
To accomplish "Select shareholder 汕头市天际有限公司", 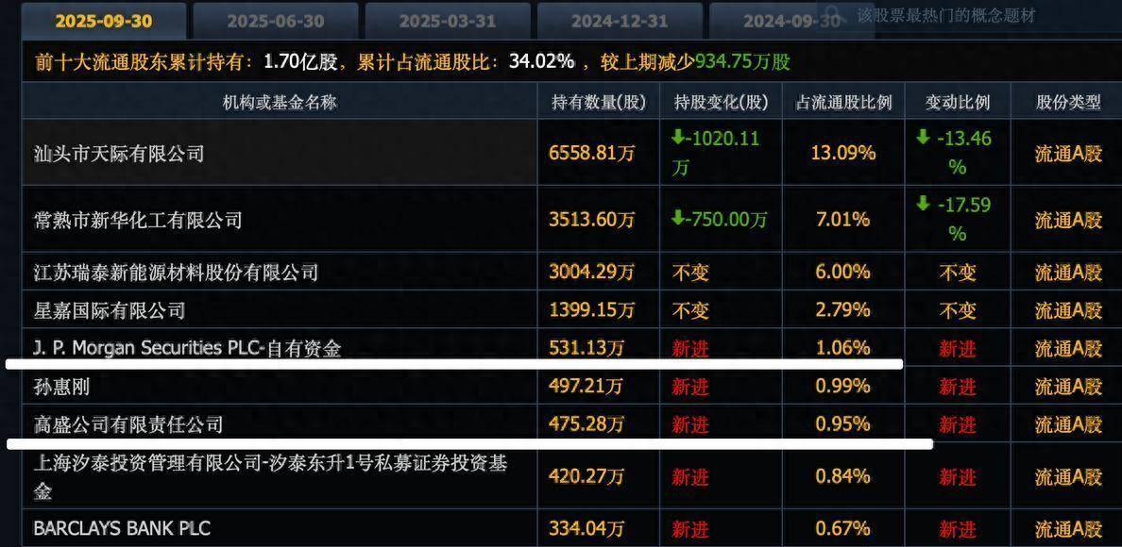I will 119,153.
